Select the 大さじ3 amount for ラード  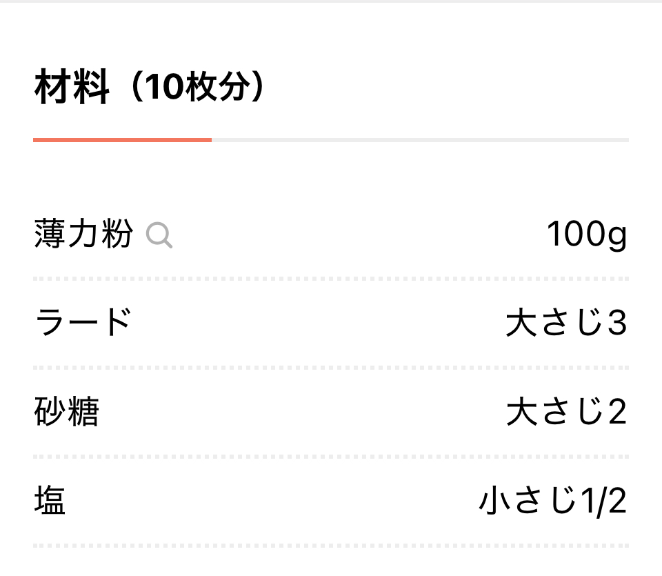coord(566,322)
